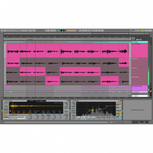
Task: Switch to the EQ tab in Hybrid Reverb
Action: pyautogui.click(x=41, y=101)
